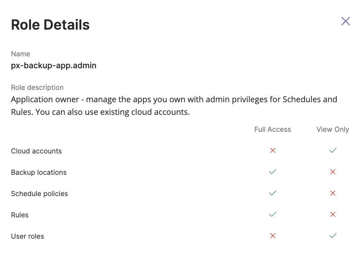This screenshot has width=363, height=260.
Task: Click User roles View Only checkmark
Action: coord(333,236)
